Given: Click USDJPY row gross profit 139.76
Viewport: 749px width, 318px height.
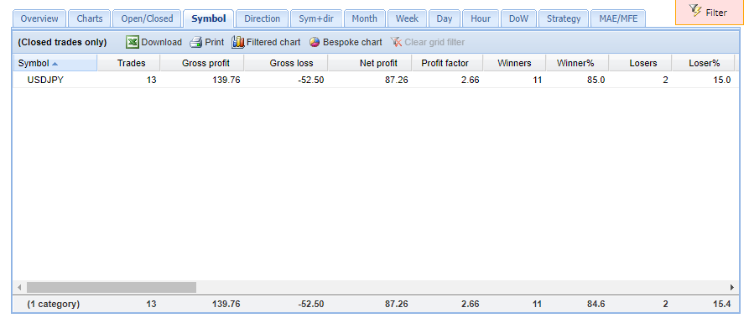Looking at the screenshot, I should 226,80.
